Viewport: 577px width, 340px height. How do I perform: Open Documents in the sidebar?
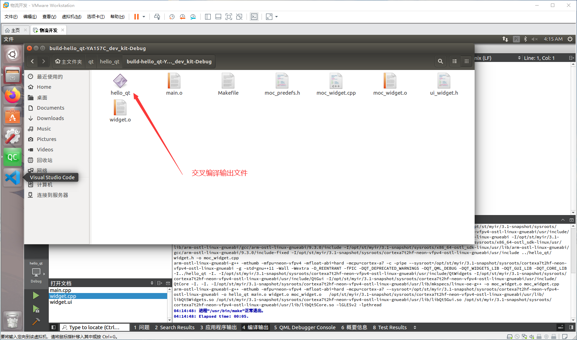tap(50, 108)
